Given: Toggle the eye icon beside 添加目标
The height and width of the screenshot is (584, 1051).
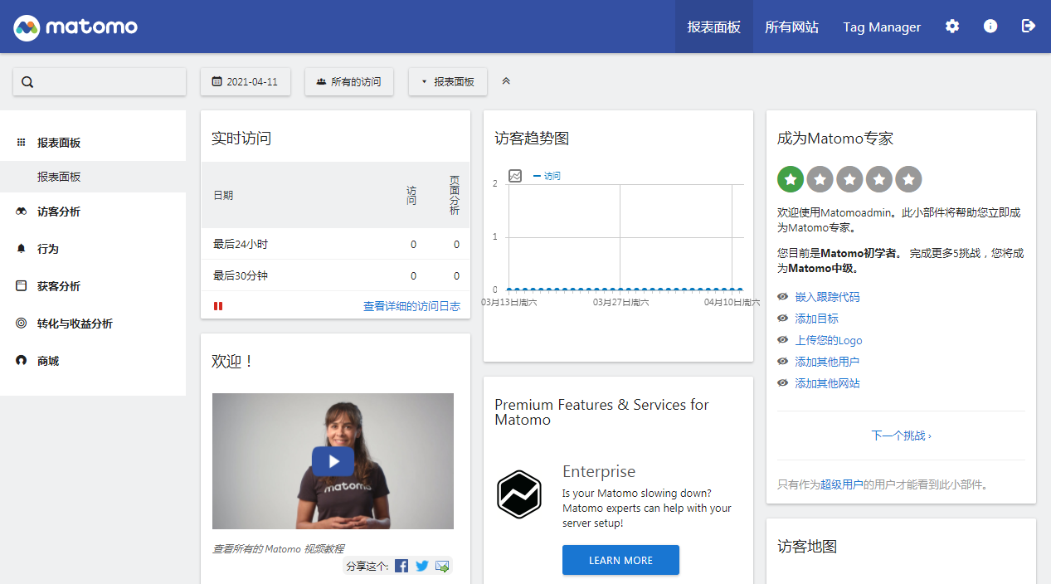Looking at the screenshot, I should tap(783, 319).
